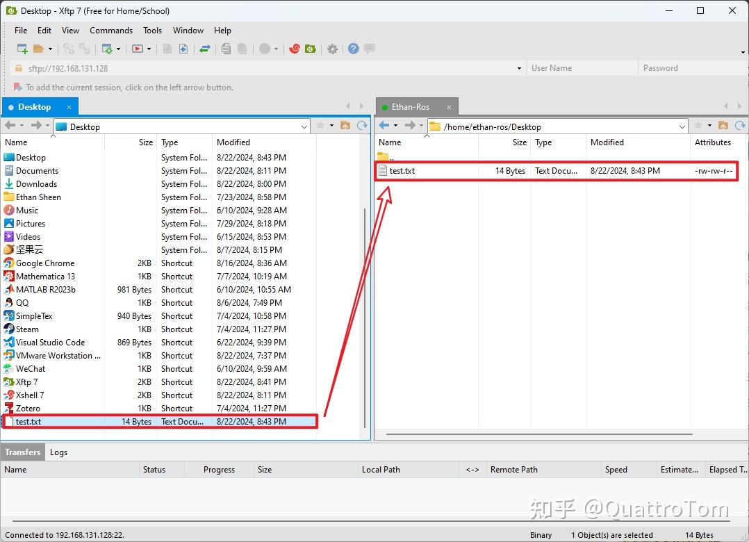Screen dimensions: 749x542
Task: Sort local files by Modified column
Action: click(264, 142)
